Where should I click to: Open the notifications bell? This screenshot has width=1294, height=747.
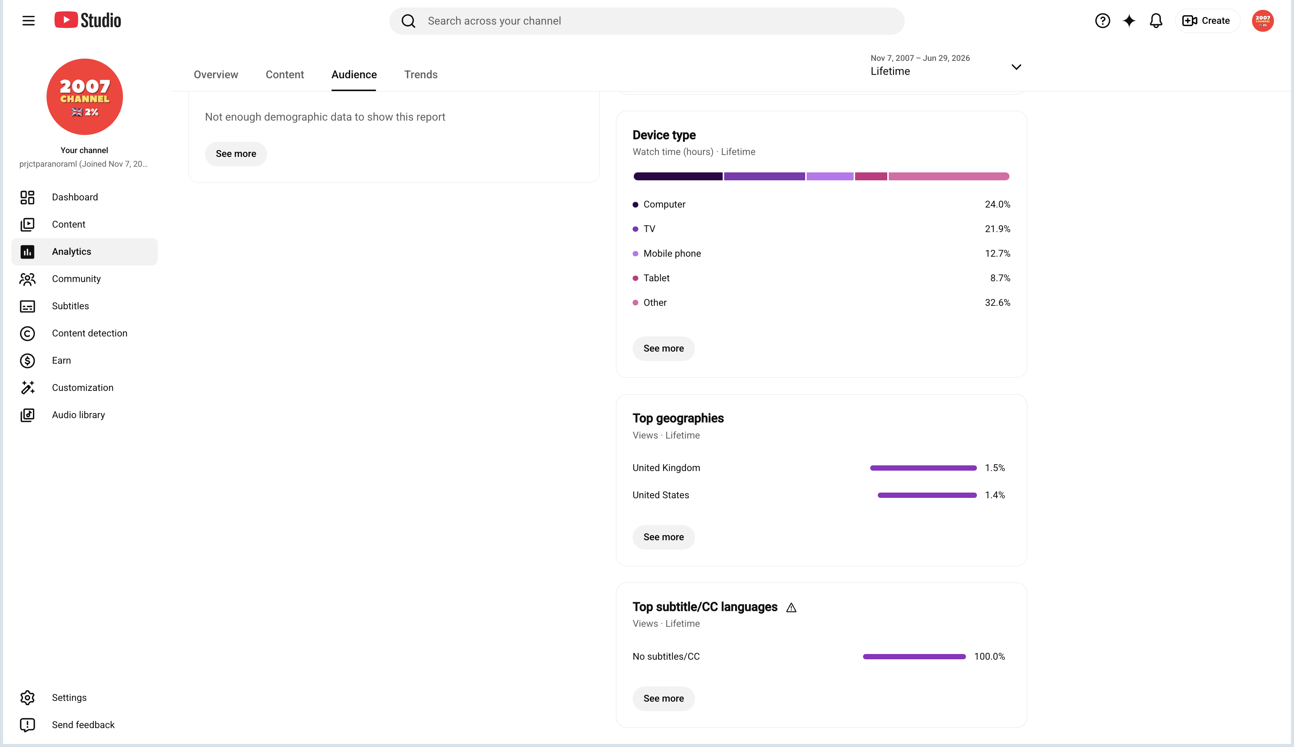1156,20
